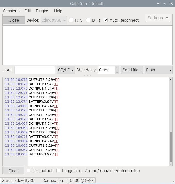
Task: Enable the DTR checkbox
Action: click(x=88, y=20)
